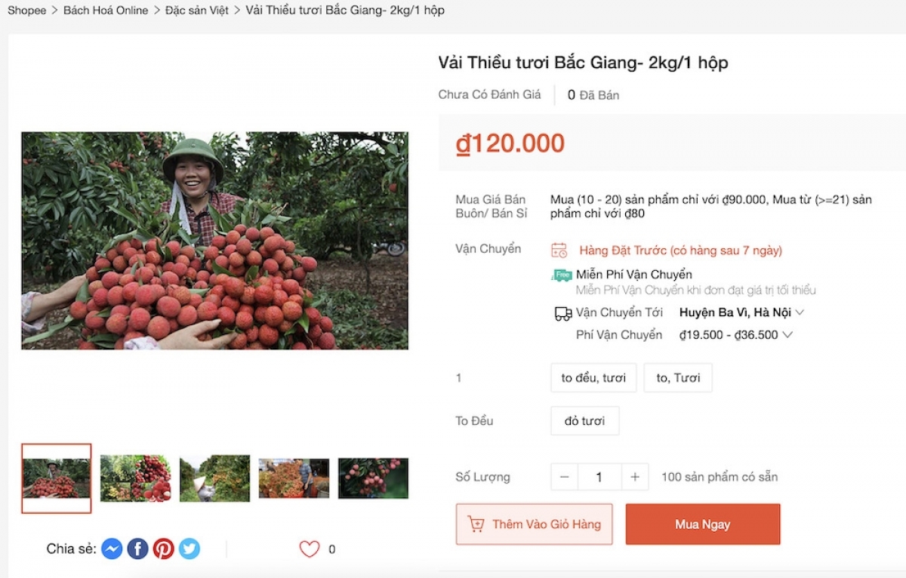Increase quantity with plus button
The width and height of the screenshot is (906, 578).
[x=635, y=477]
